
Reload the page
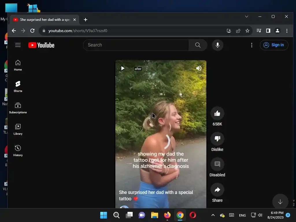(x=32, y=31)
